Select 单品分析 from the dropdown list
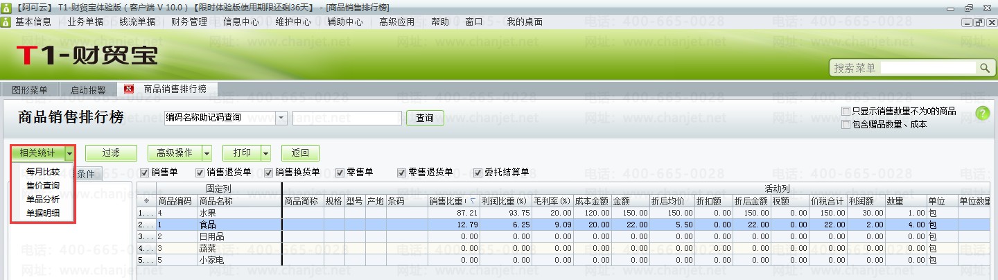Screen dimensions: 998x280 (x=43, y=200)
